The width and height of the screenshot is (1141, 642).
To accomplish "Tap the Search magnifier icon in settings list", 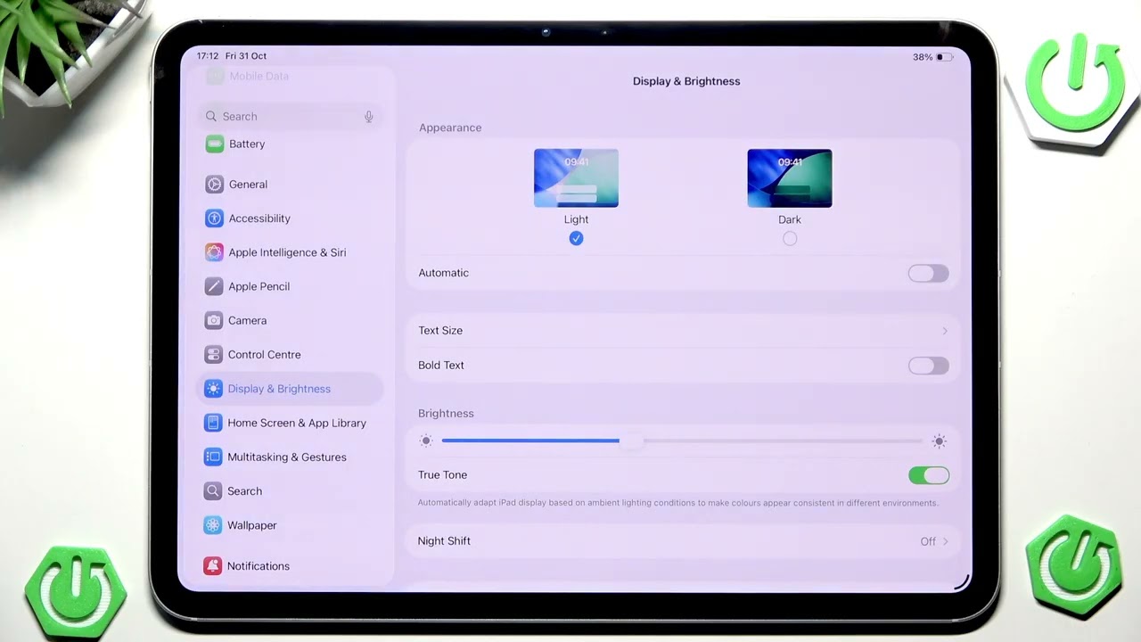I will [x=213, y=491].
